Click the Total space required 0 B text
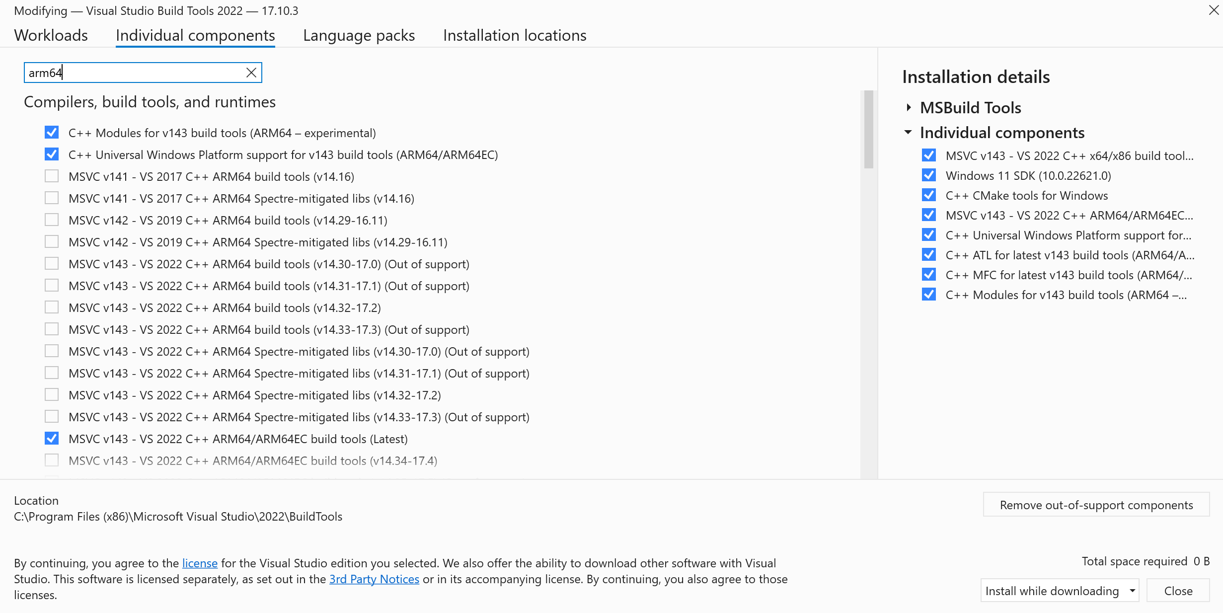This screenshot has width=1223, height=613. [x=1146, y=561]
